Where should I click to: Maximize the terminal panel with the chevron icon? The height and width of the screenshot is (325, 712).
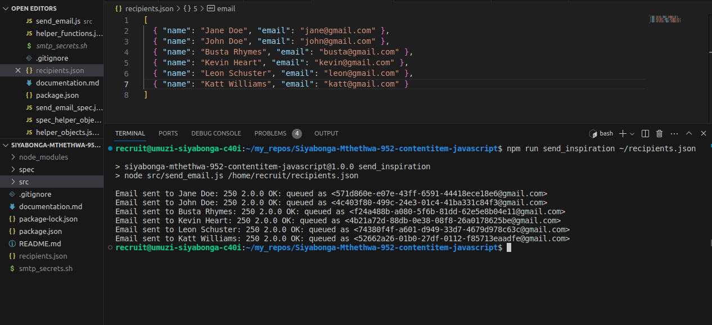(688, 133)
